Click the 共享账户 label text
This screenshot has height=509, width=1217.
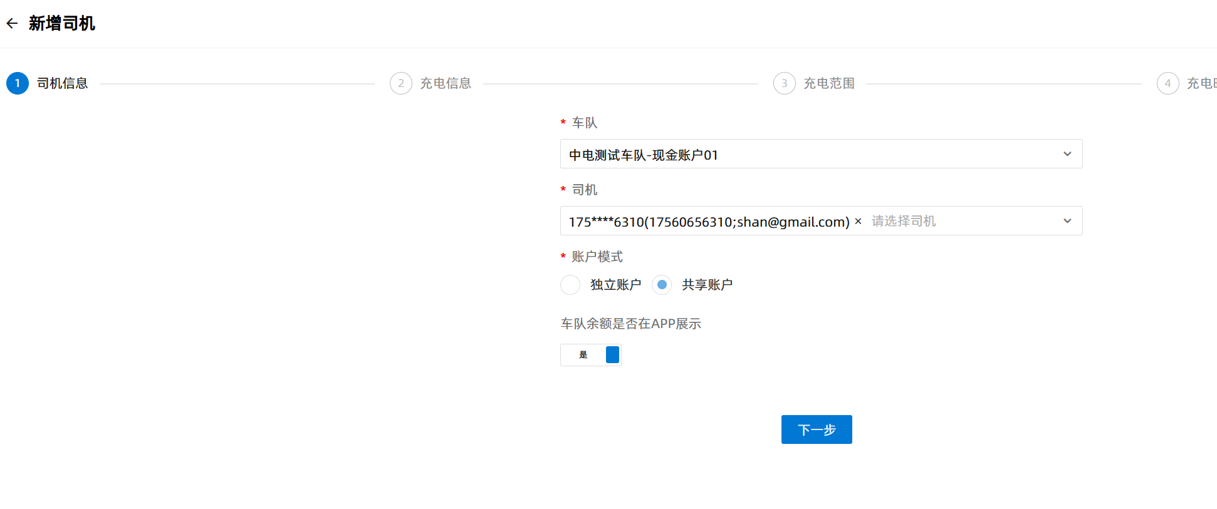[707, 285]
